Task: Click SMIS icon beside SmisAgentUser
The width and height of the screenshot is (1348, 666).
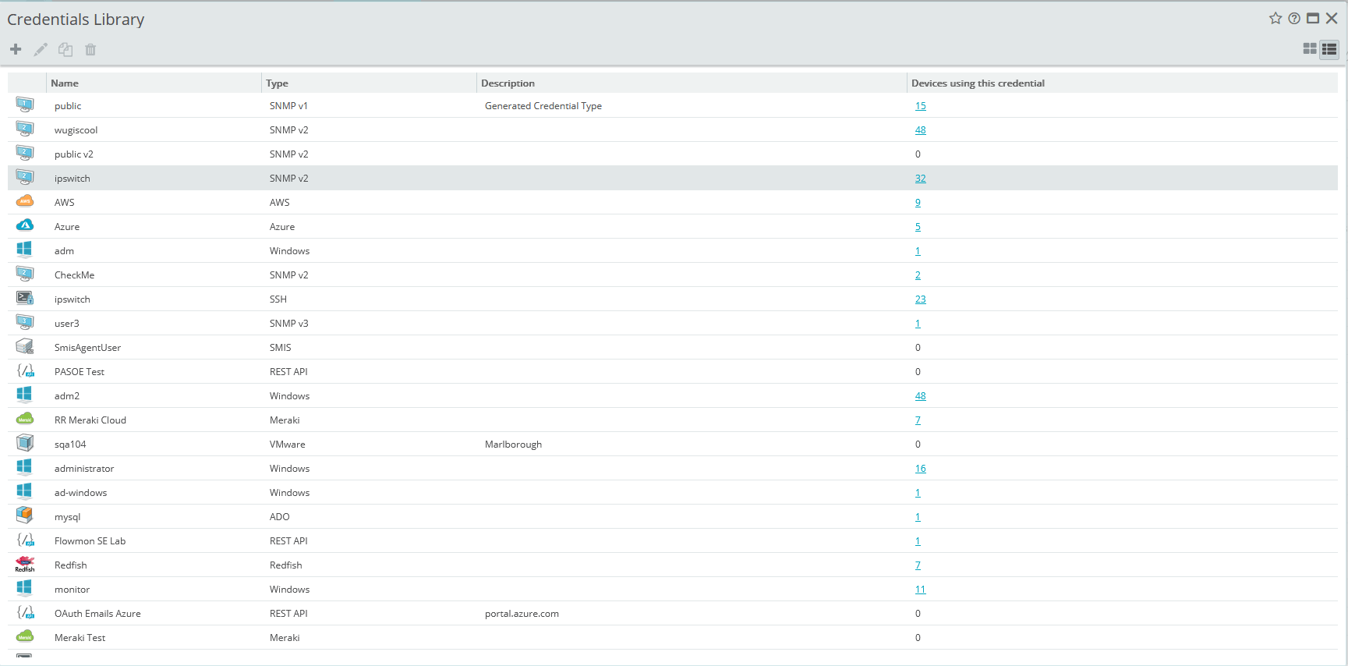Action: coord(25,346)
